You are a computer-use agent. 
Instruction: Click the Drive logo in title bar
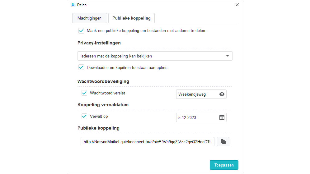73,5
